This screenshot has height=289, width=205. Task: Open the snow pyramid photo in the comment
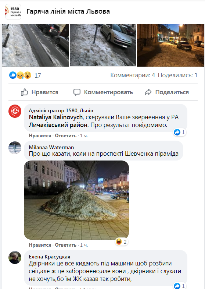pyautogui.click(x=76, y=200)
